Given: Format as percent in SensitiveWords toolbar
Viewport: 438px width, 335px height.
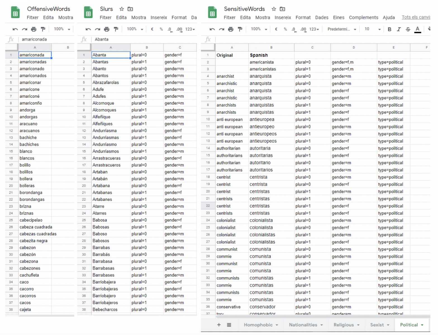Looking at the screenshot, I should [285, 29].
